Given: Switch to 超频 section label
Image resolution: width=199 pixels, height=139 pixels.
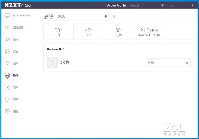Looking at the screenshot, I should click(16, 63).
